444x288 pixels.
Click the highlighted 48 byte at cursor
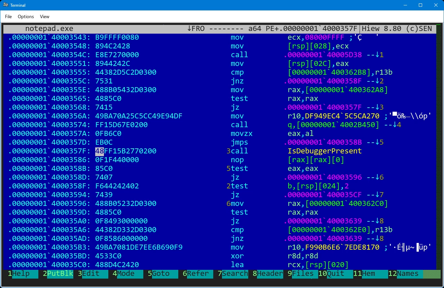coord(100,151)
